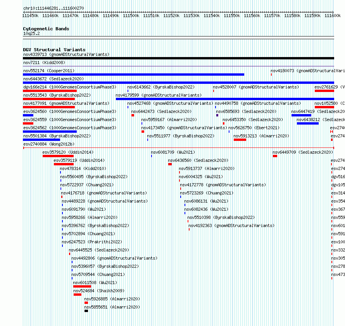
Task: Click nsv5560495 (ByrskaBishop2022) label
Action: coord(94,177)
